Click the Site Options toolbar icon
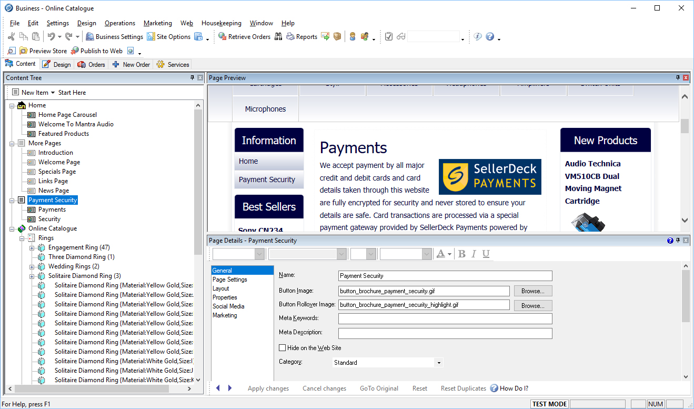This screenshot has height=409, width=694. (168, 37)
